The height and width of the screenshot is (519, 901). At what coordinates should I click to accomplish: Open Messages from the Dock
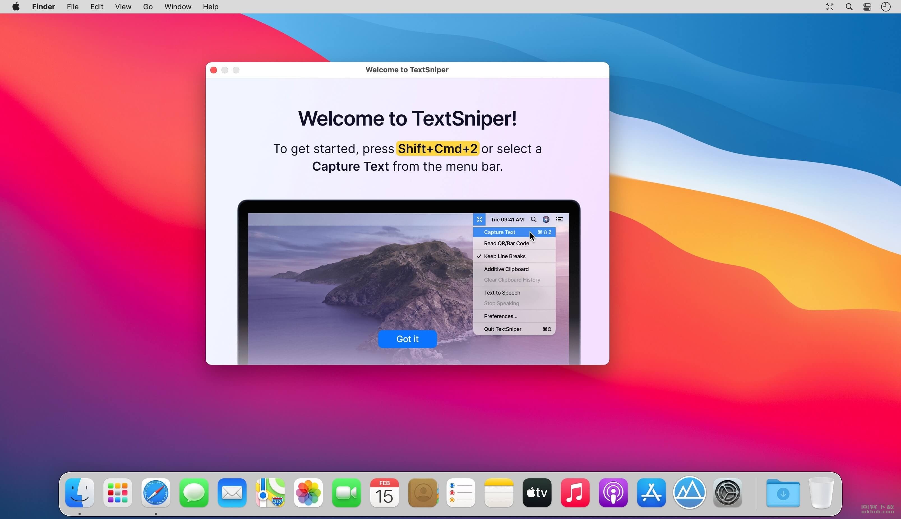[x=194, y=493]
